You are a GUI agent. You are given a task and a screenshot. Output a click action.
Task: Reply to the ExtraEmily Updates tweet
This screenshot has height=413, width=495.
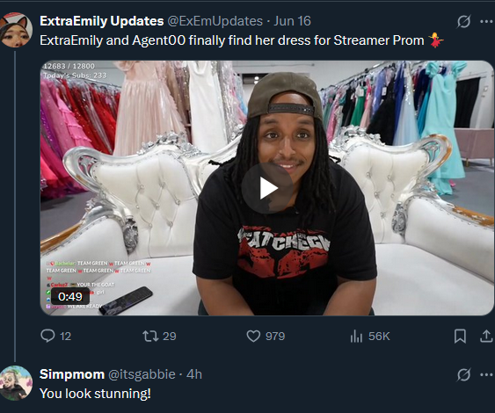tap(56, 336)
